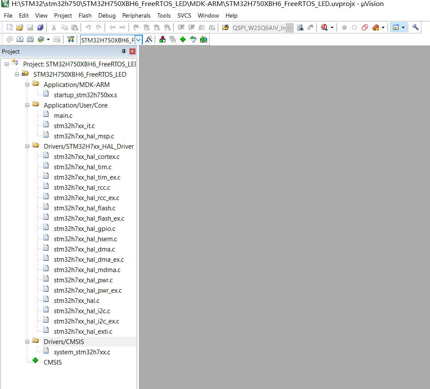Close the Project panel

tap(132, 51)
